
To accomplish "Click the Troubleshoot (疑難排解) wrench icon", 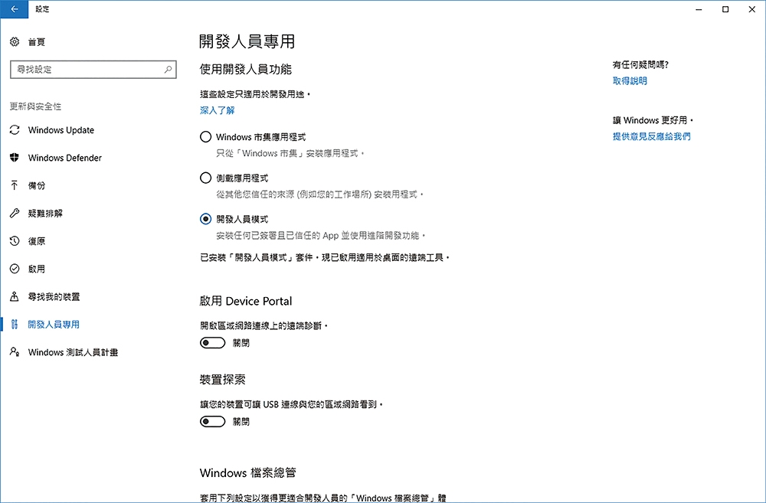I will (15, 214).
